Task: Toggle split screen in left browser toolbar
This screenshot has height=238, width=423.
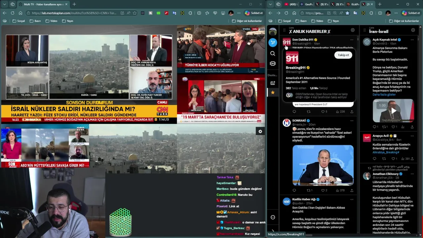Action: (x=199, y=13)
